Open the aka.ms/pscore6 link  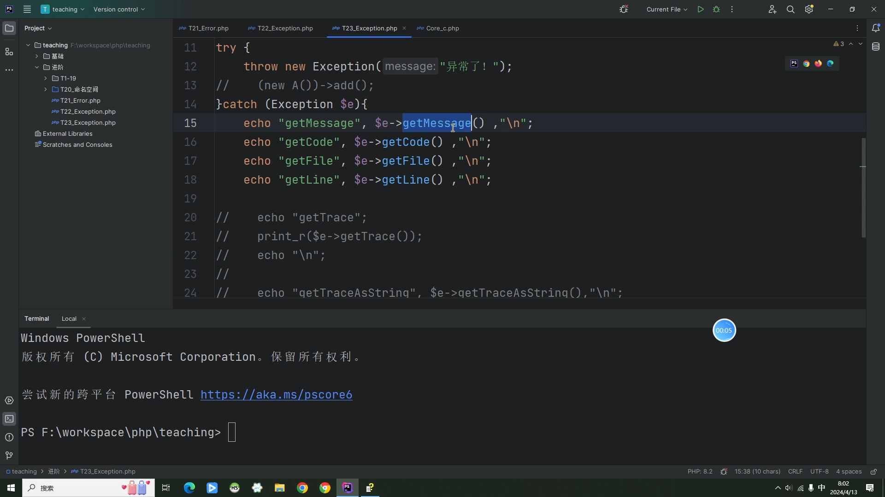[x=276, y=395]
